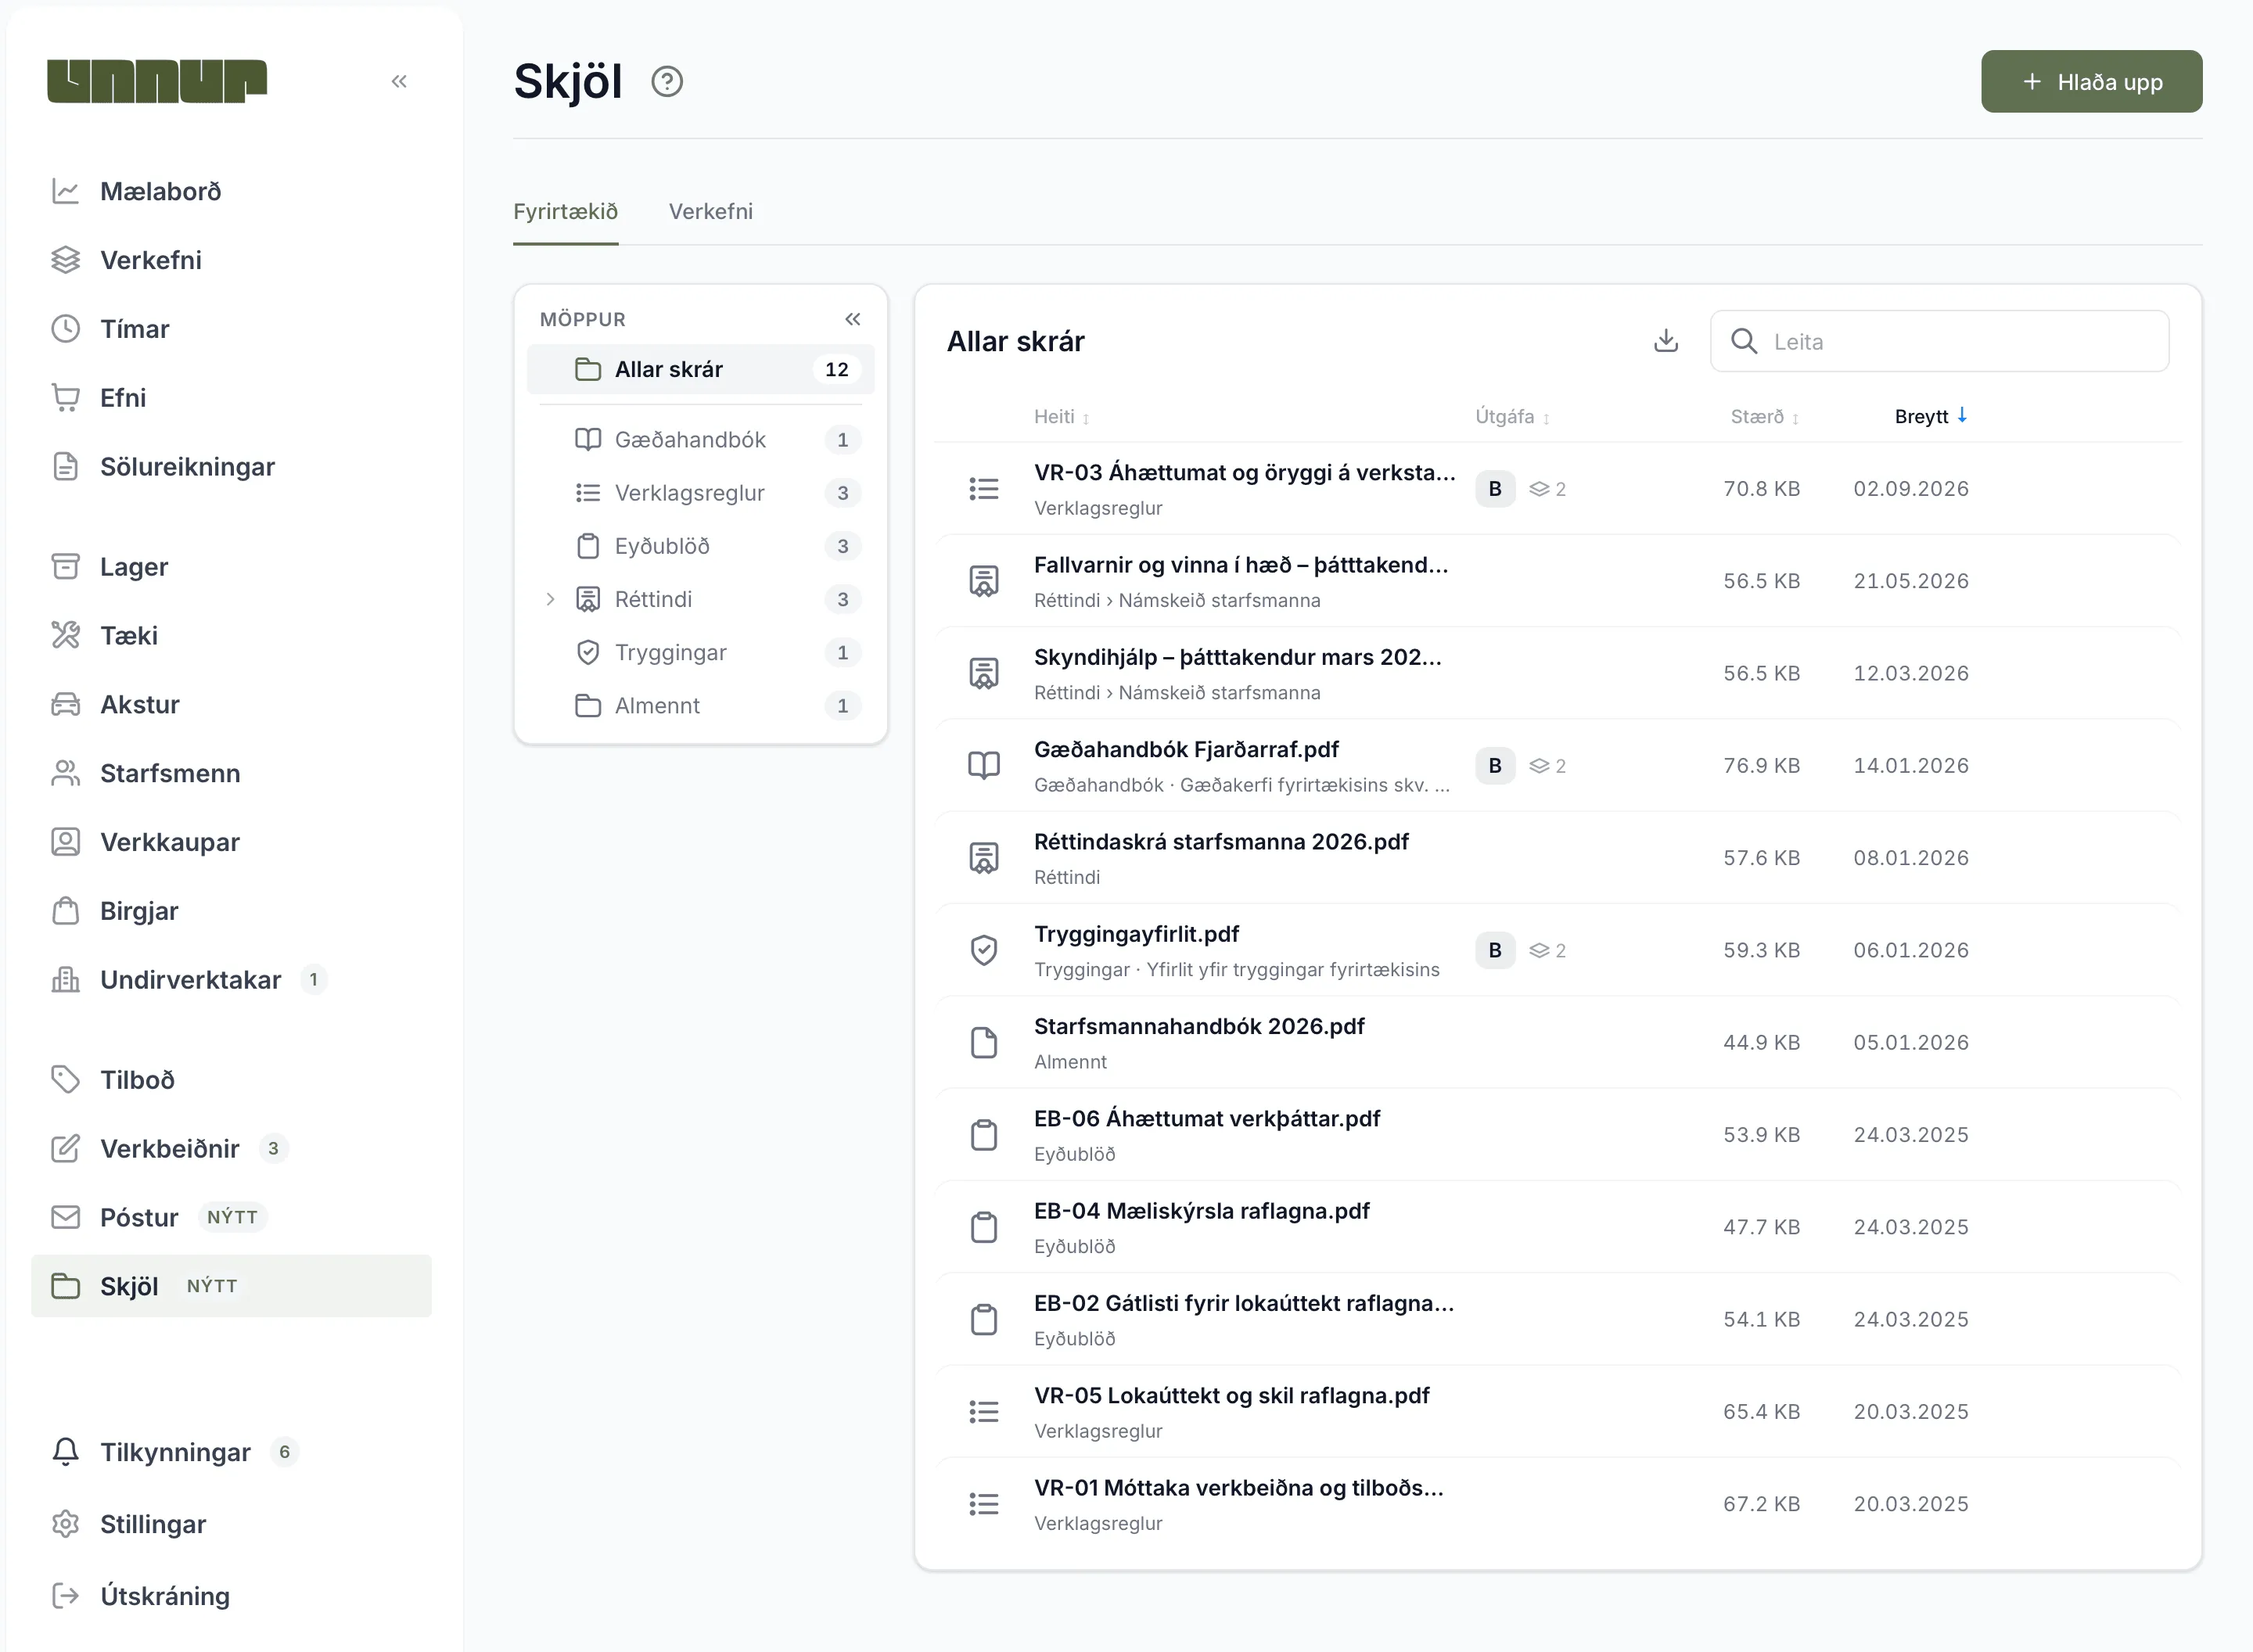Viewport: 2253px width, 1652px height.
Task: Select the Almennt folder
Action: [701, 705]
